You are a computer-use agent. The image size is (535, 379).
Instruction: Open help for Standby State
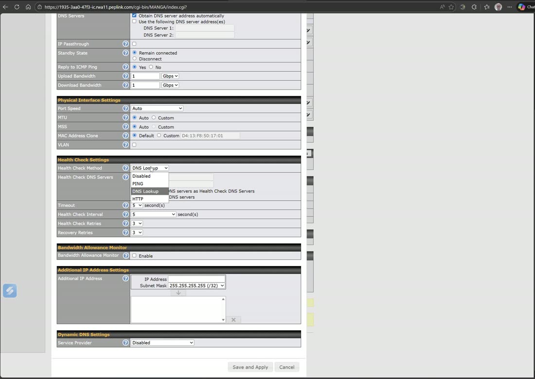click(x=125, y=53)
